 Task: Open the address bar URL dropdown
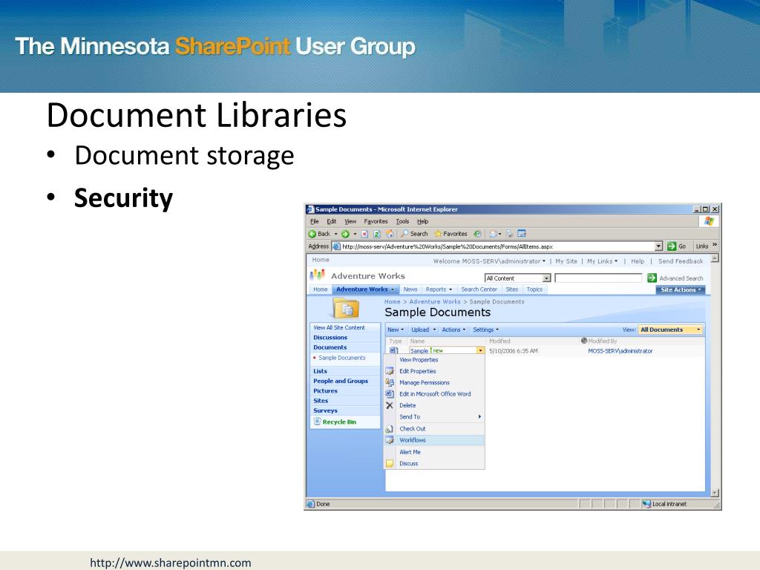pos(658,246)
